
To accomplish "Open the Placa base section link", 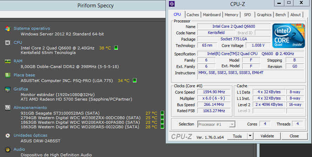I will click(x=24, y=75).
